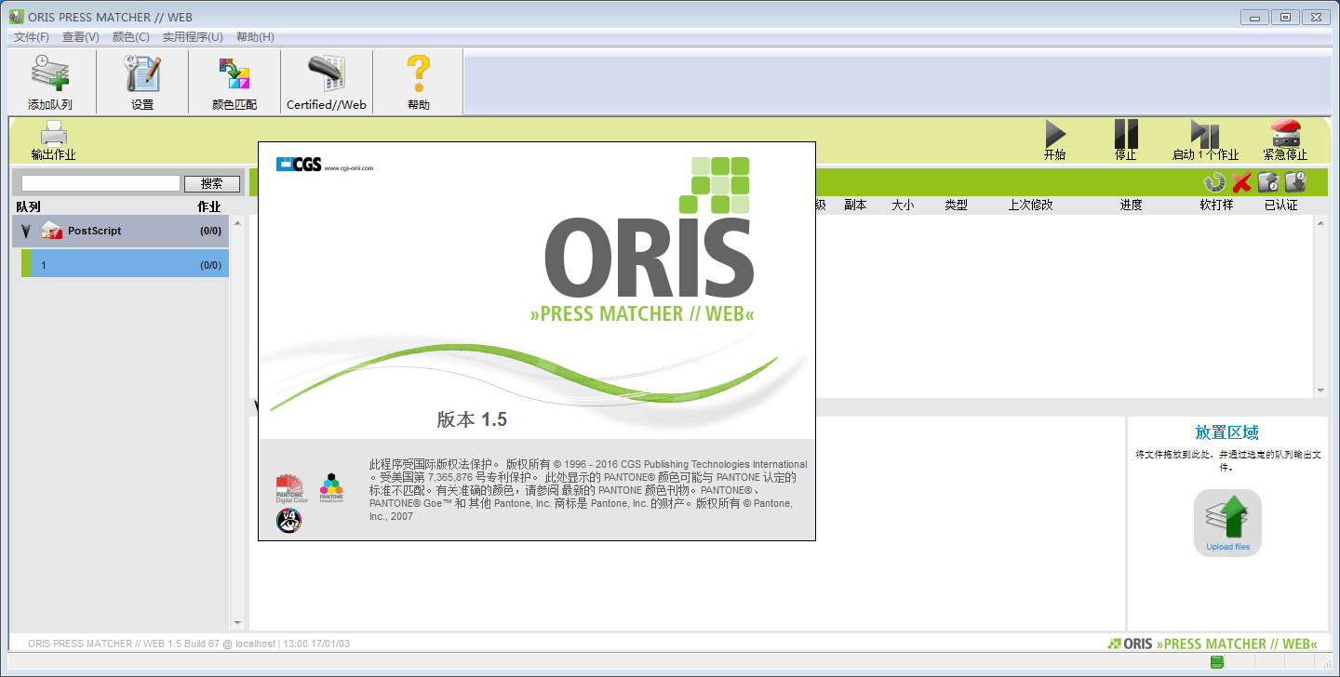Click the 添加队列 (Add Queue) toolbar icon

[50, 73]
